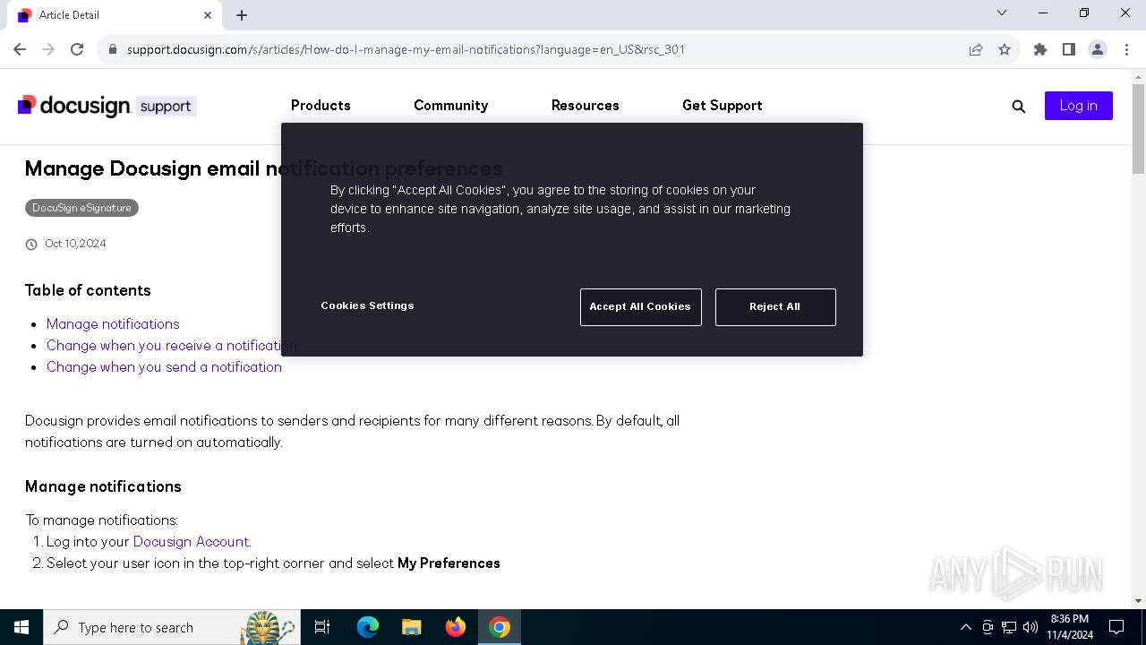Open the Resources menu
This screenshot has width=1146, height=645.
(586, 106)
